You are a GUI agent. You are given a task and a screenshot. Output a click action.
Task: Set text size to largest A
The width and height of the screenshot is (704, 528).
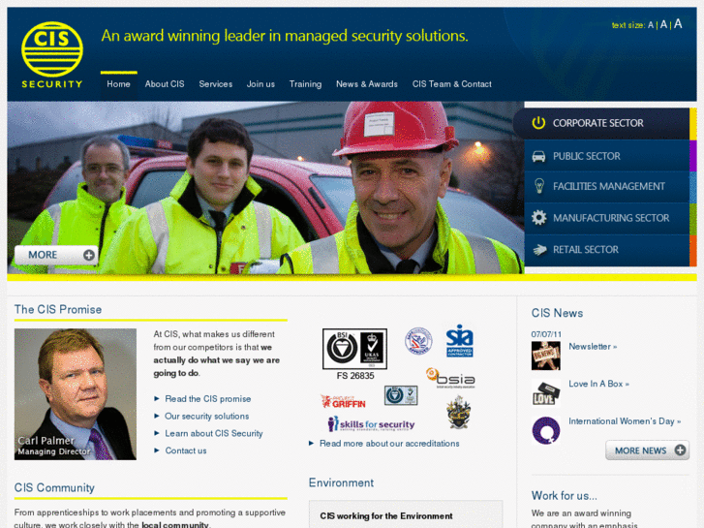678,24
